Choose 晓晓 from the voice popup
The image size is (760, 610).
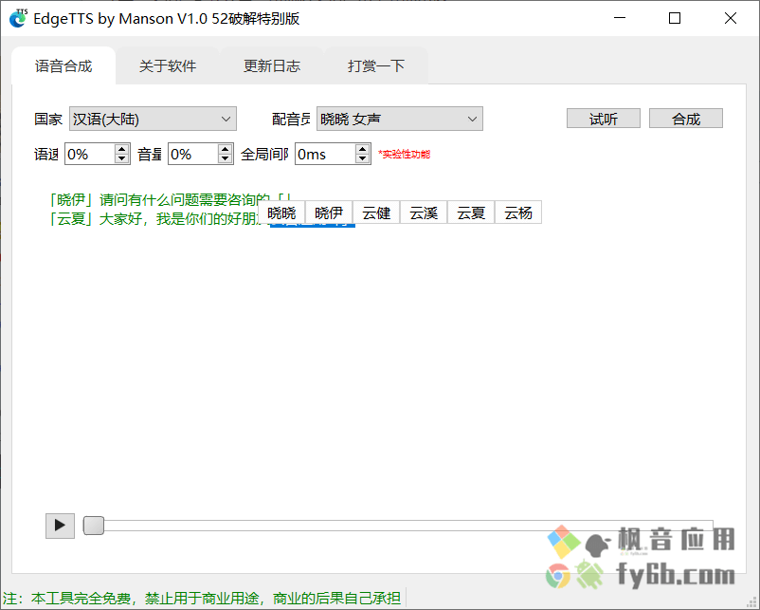point(281,213)
